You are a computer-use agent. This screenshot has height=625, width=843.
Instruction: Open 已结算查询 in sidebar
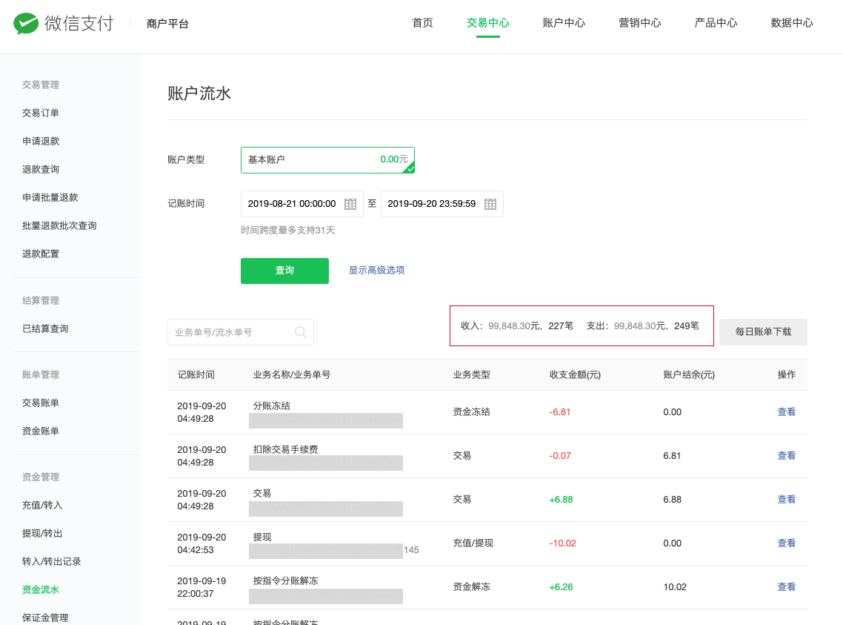tap(45, 328)
